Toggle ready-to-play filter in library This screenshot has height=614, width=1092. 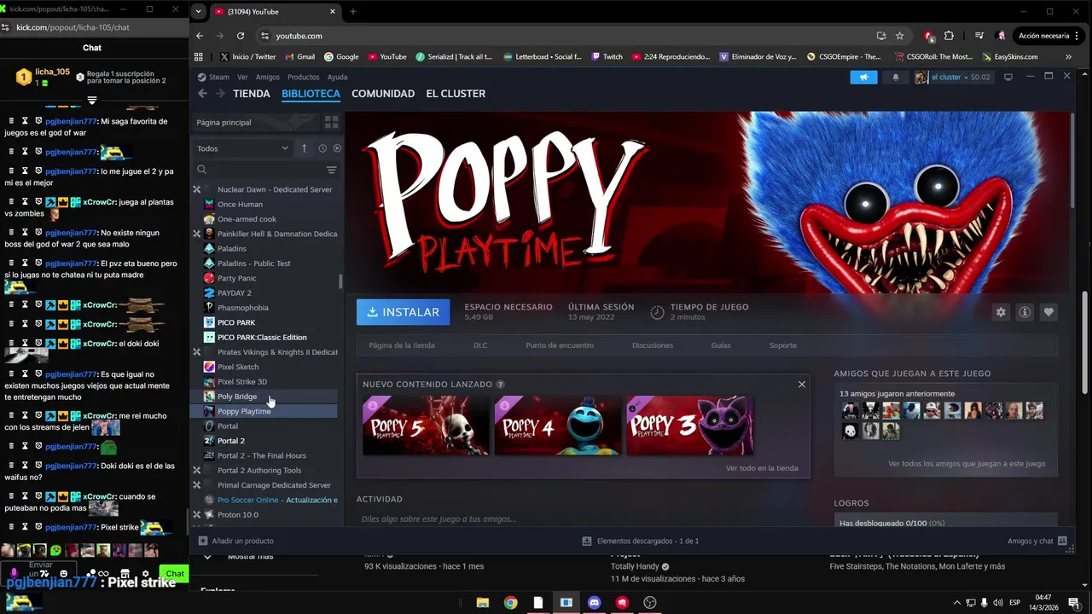click(337, 148)
